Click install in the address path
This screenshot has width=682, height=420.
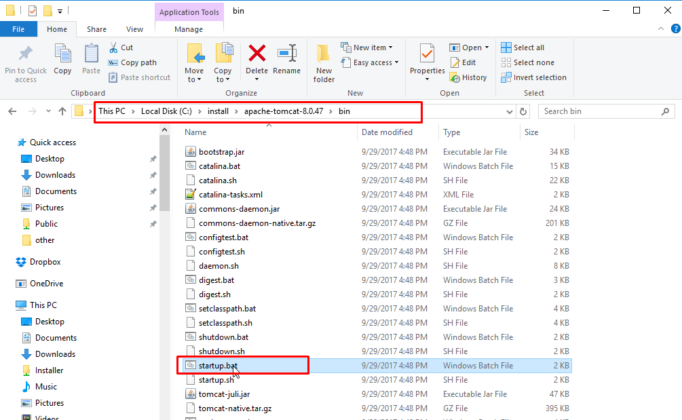pos(218,111)
